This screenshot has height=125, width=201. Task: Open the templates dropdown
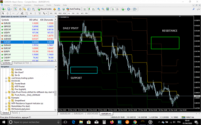(135, 9)
